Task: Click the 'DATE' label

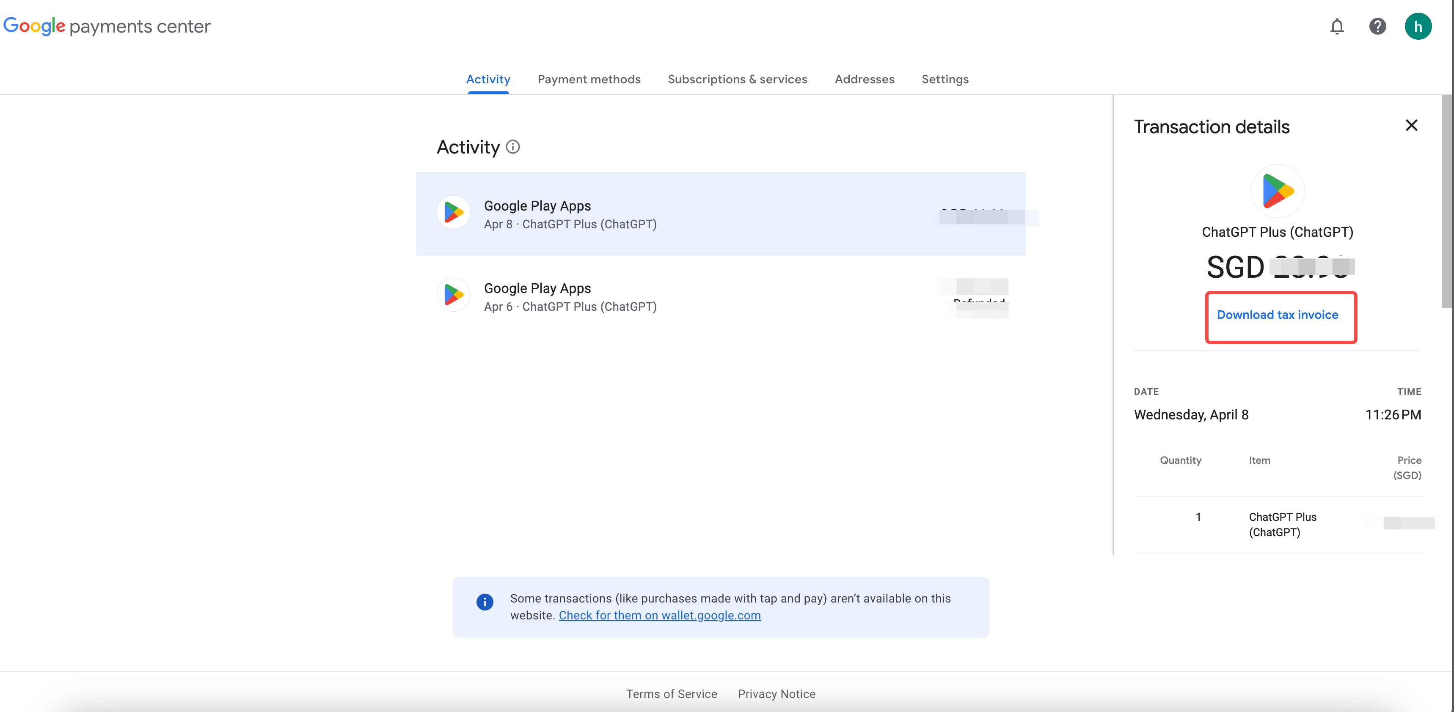Action: pyautogui.click(x=1146, y=392)
